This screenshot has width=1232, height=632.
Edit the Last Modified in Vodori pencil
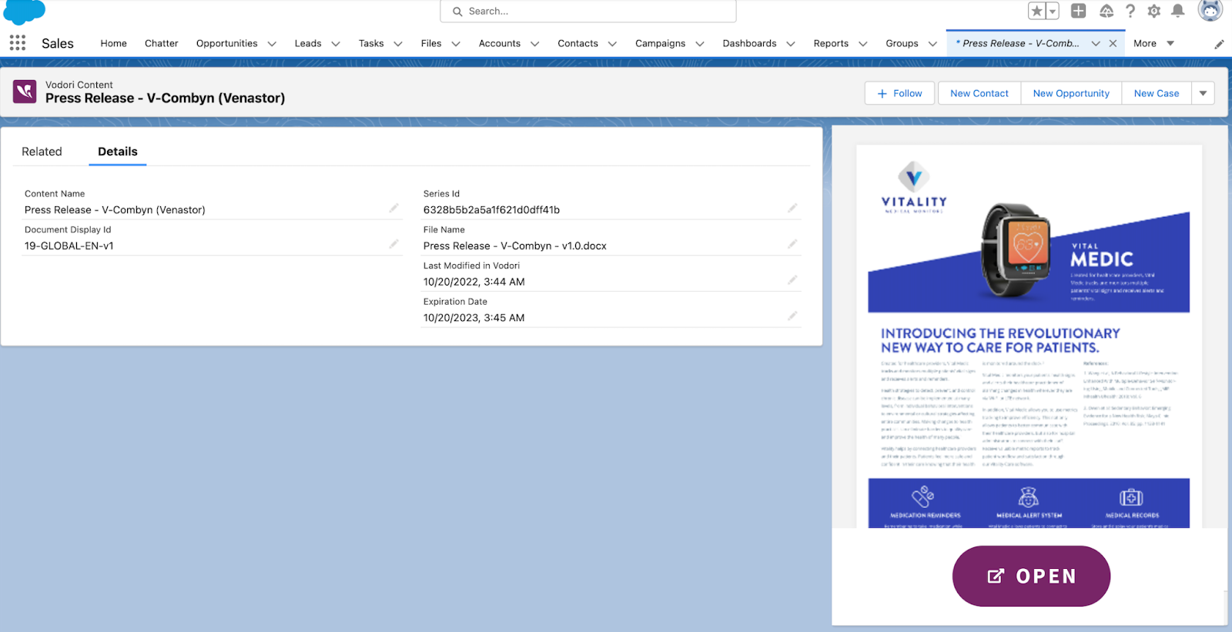tap(792, 280)
